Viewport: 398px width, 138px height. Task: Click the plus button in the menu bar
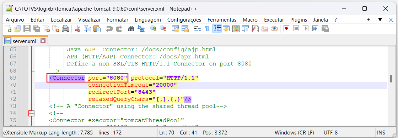coord(369,20)
